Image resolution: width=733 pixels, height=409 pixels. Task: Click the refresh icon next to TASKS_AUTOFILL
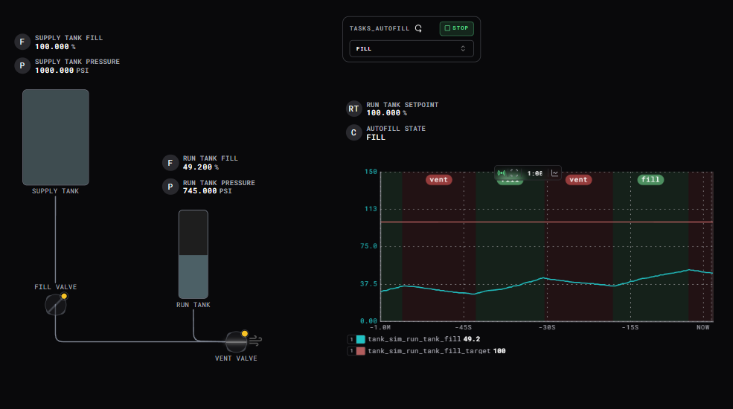point(418,28)
